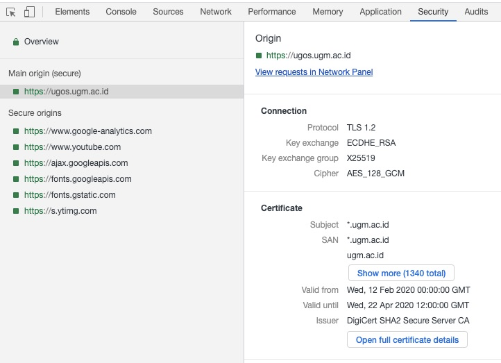Click View requests in Network Panel link
This screenshot has height=363, width=501.
point(314,72)
